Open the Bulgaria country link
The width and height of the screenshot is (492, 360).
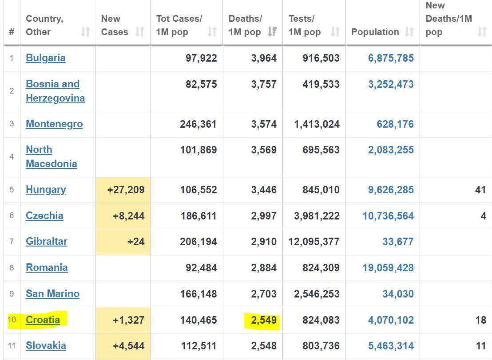[45, 58]
